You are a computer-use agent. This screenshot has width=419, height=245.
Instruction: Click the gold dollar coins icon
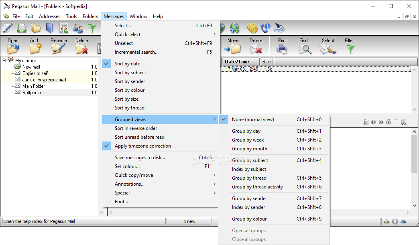point(252,28)
